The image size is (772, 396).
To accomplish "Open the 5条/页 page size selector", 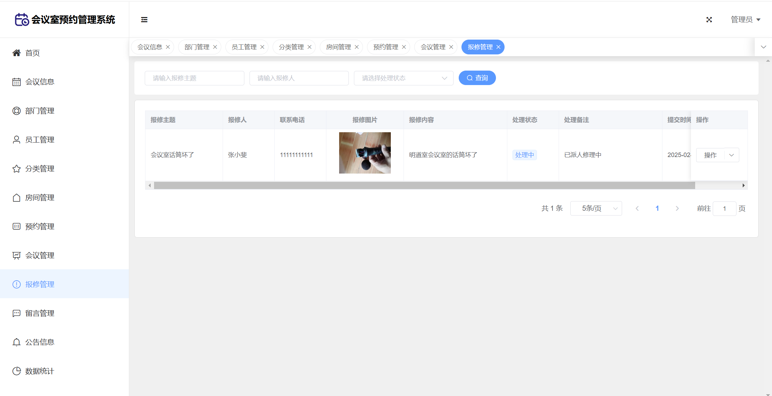I will [596, 209].
